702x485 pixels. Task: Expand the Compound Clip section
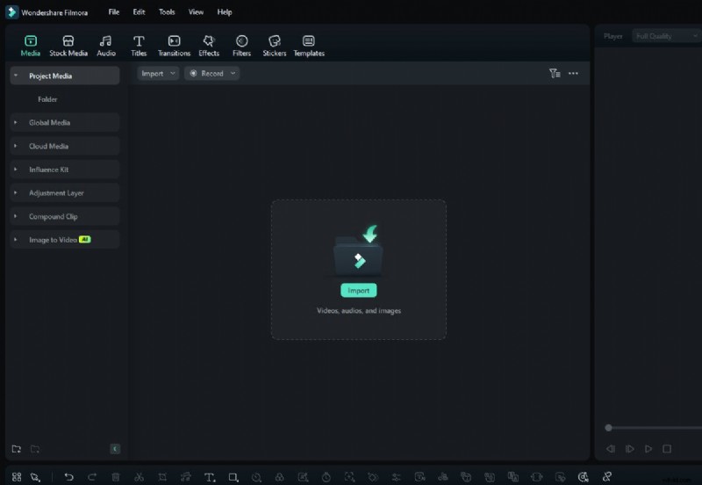click(x=16, y=216)
